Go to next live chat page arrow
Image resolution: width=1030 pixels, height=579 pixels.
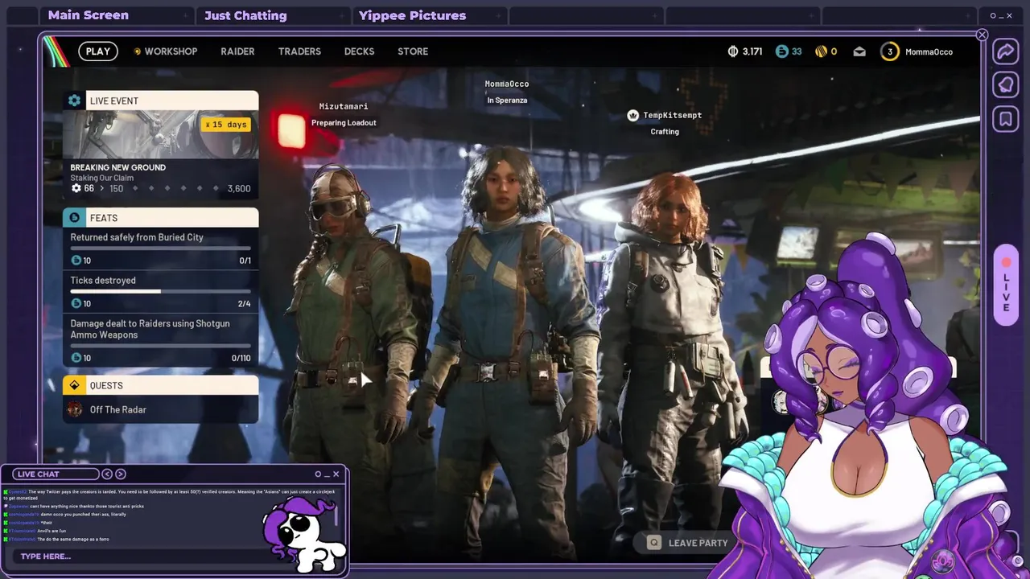pyautogui.click(x=121, y=474)
